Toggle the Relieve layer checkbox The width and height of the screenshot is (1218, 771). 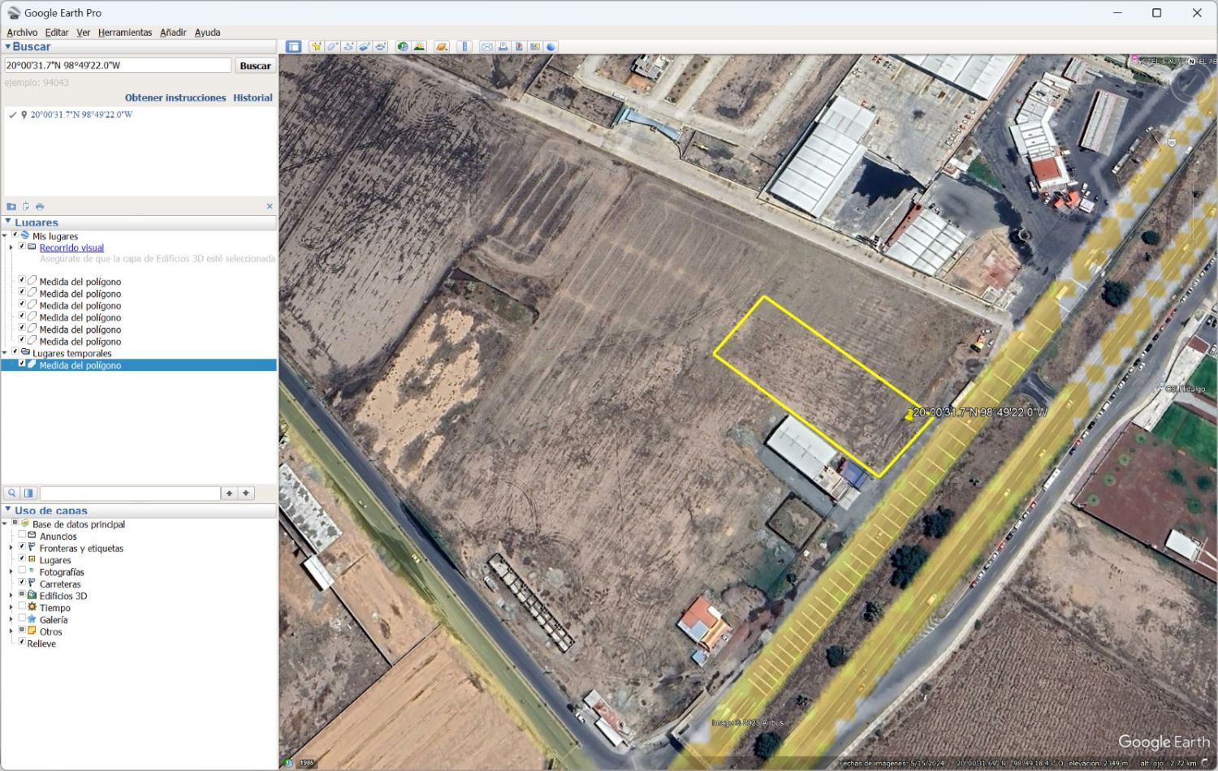(x=22, y=642)
